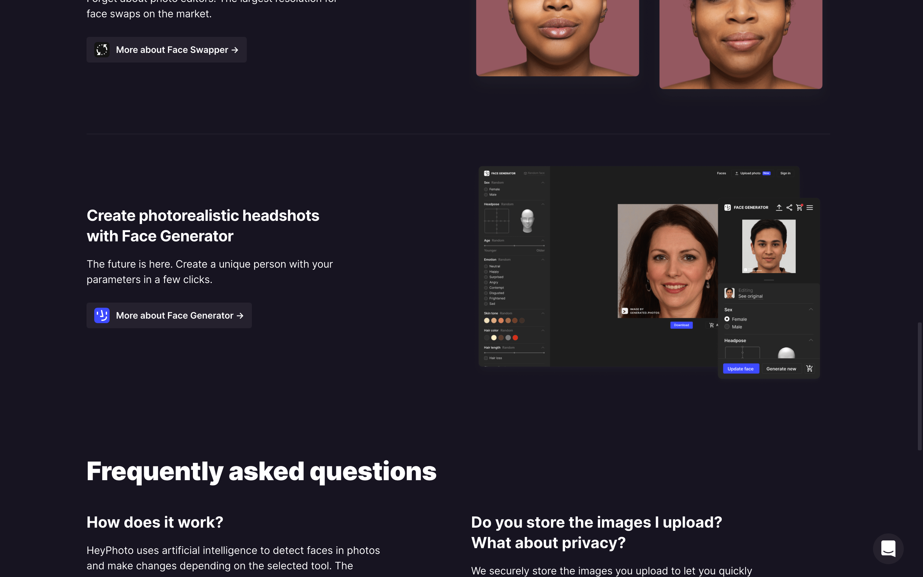This screenshot has width=923, height=577.
Task: Collapse the Hair color section chevron
Action: click(543, 330)
